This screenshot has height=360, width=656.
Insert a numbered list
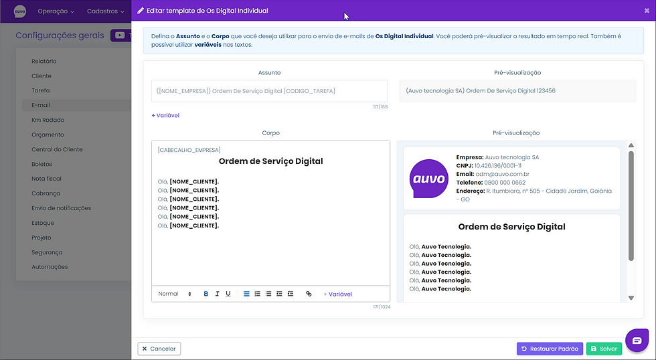257,294
